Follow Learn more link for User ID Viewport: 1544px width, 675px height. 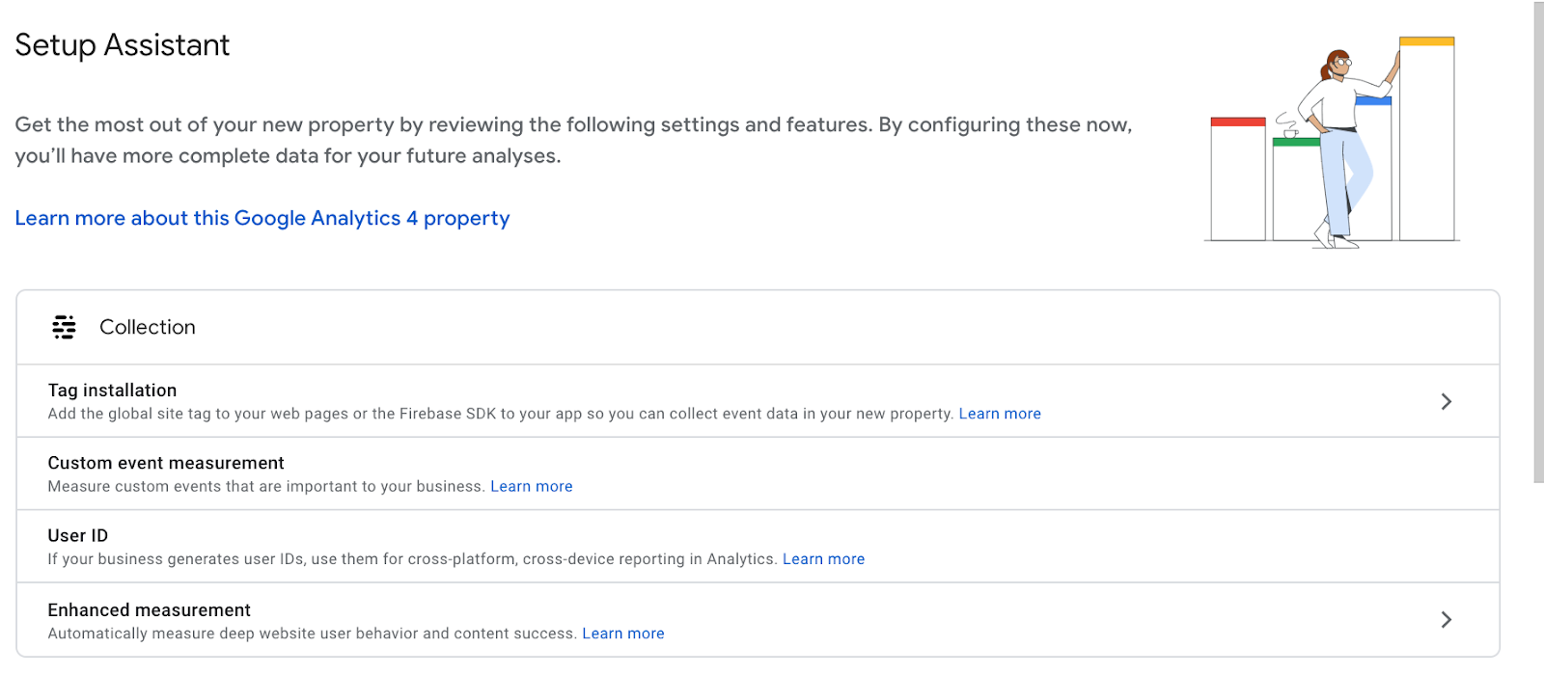coord(823,559)
